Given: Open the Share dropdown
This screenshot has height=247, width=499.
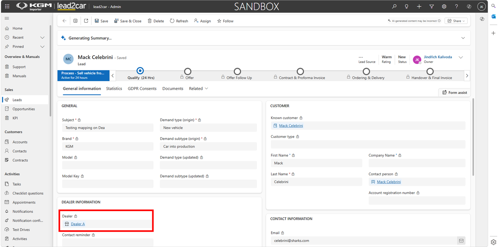Looking at the screenshot, I should click(x=456, y=21).
